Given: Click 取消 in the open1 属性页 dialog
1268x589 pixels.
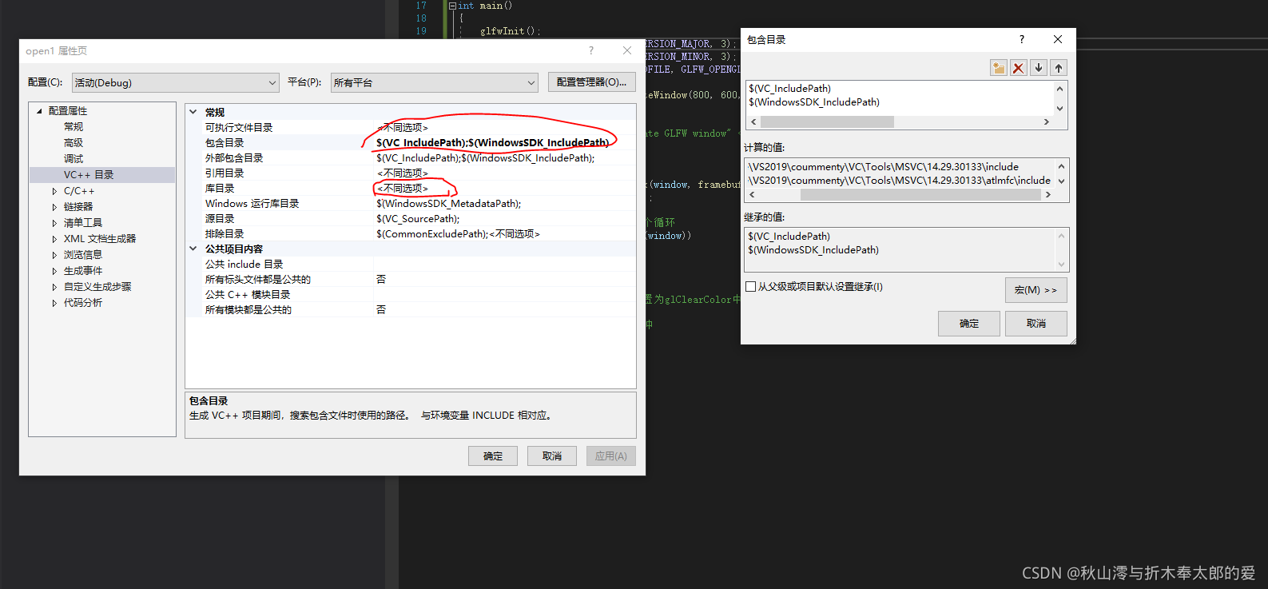Looking at the screenshot, I should 552,456.
